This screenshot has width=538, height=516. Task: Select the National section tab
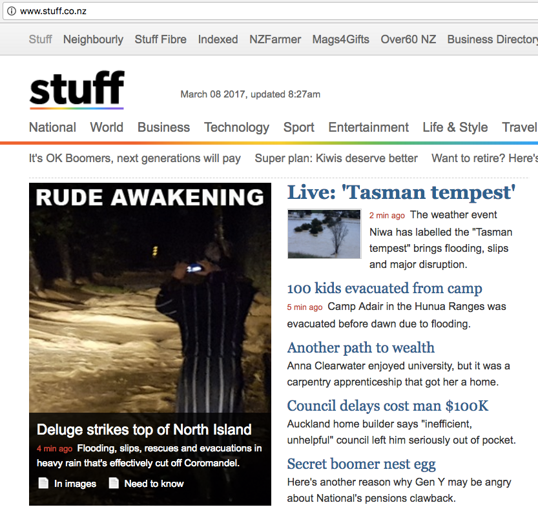52,127
